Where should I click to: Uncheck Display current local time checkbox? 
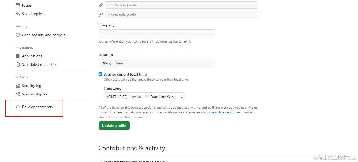(100, 74)
